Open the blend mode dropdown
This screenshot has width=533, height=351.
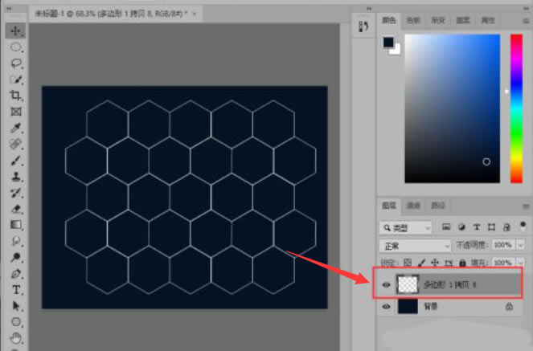pyautogui.click(x=415, y=246)
